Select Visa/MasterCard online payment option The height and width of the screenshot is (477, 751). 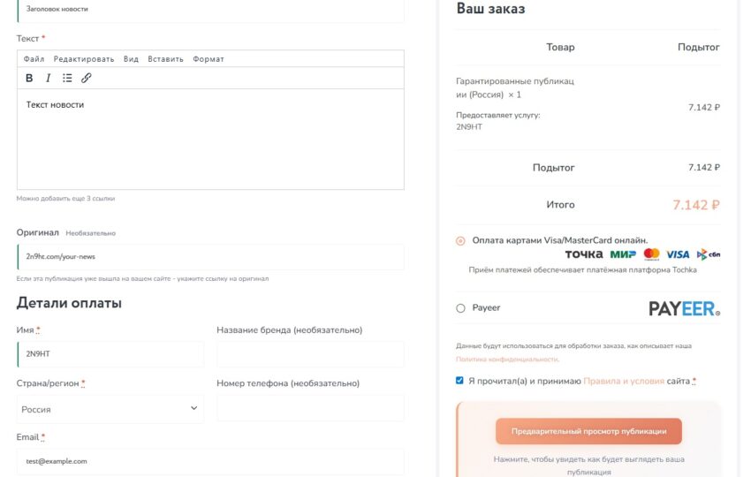tap(460, 240)
